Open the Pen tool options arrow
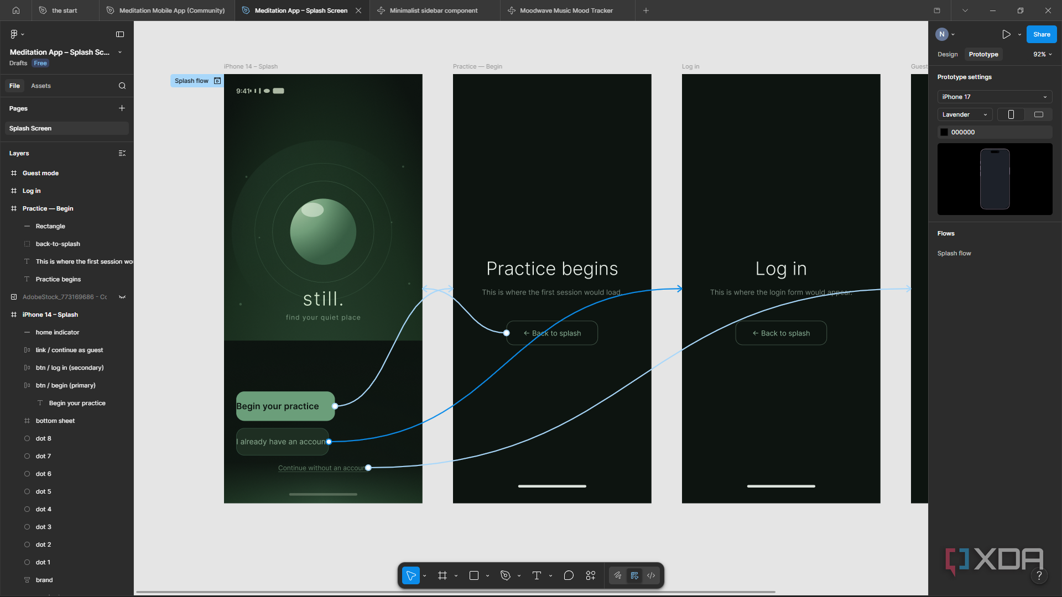Viewport: 1062px width, 597px height. coord(519,576)
